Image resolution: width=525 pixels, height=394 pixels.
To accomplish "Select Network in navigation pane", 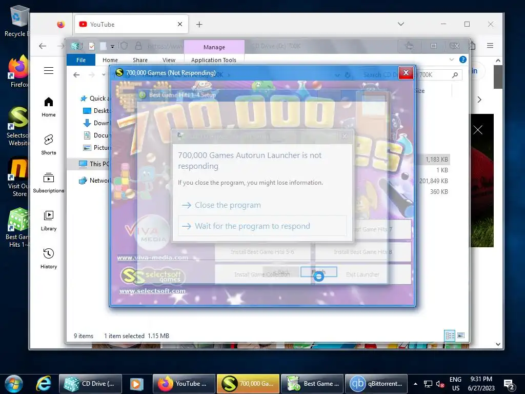I will click(x=94, y=180).
